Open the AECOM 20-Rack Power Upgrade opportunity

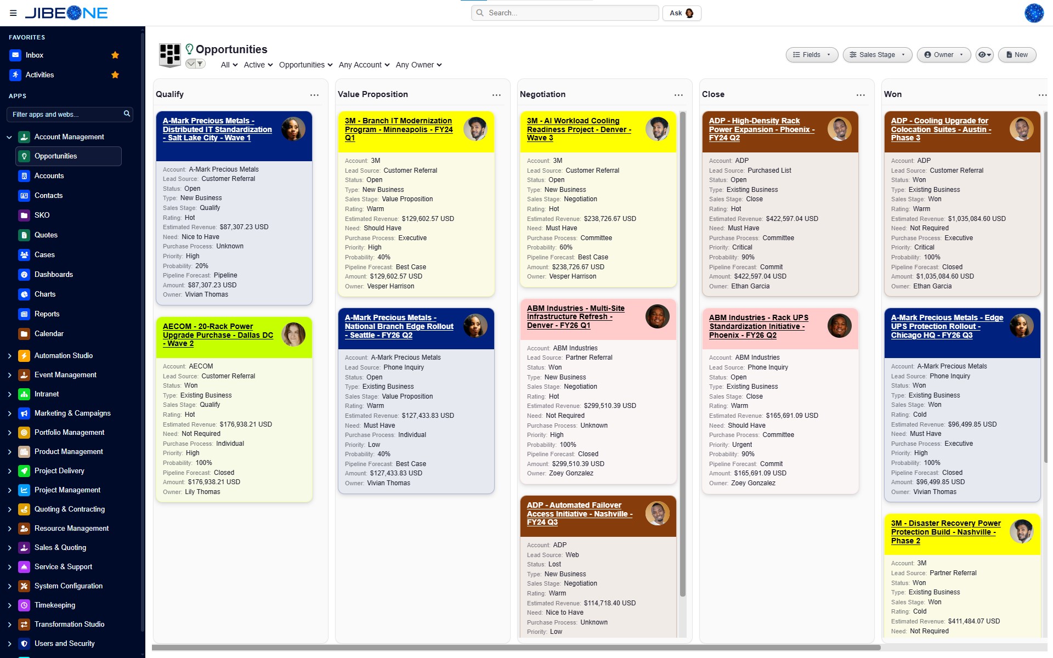(x=218, y=335)
